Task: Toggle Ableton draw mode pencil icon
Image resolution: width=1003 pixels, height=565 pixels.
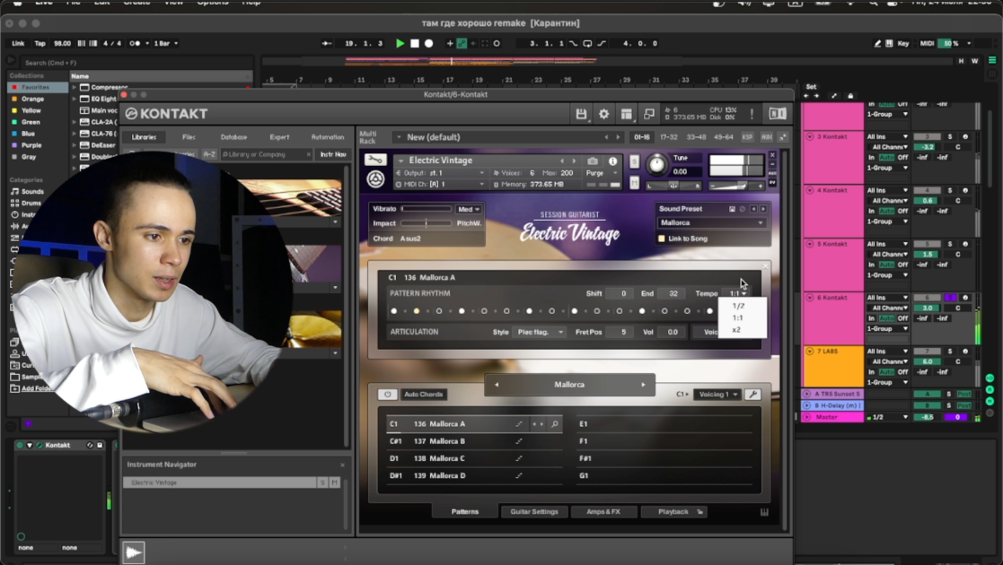Action: [x=877, y=43]
